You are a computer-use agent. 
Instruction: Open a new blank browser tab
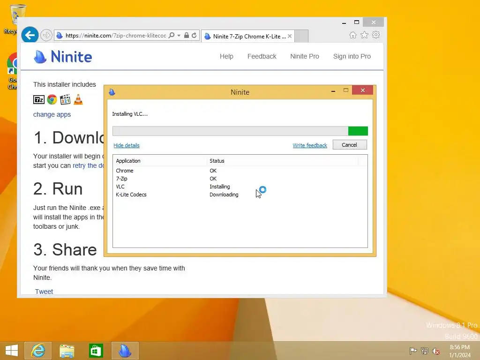(x=301, y=36)
